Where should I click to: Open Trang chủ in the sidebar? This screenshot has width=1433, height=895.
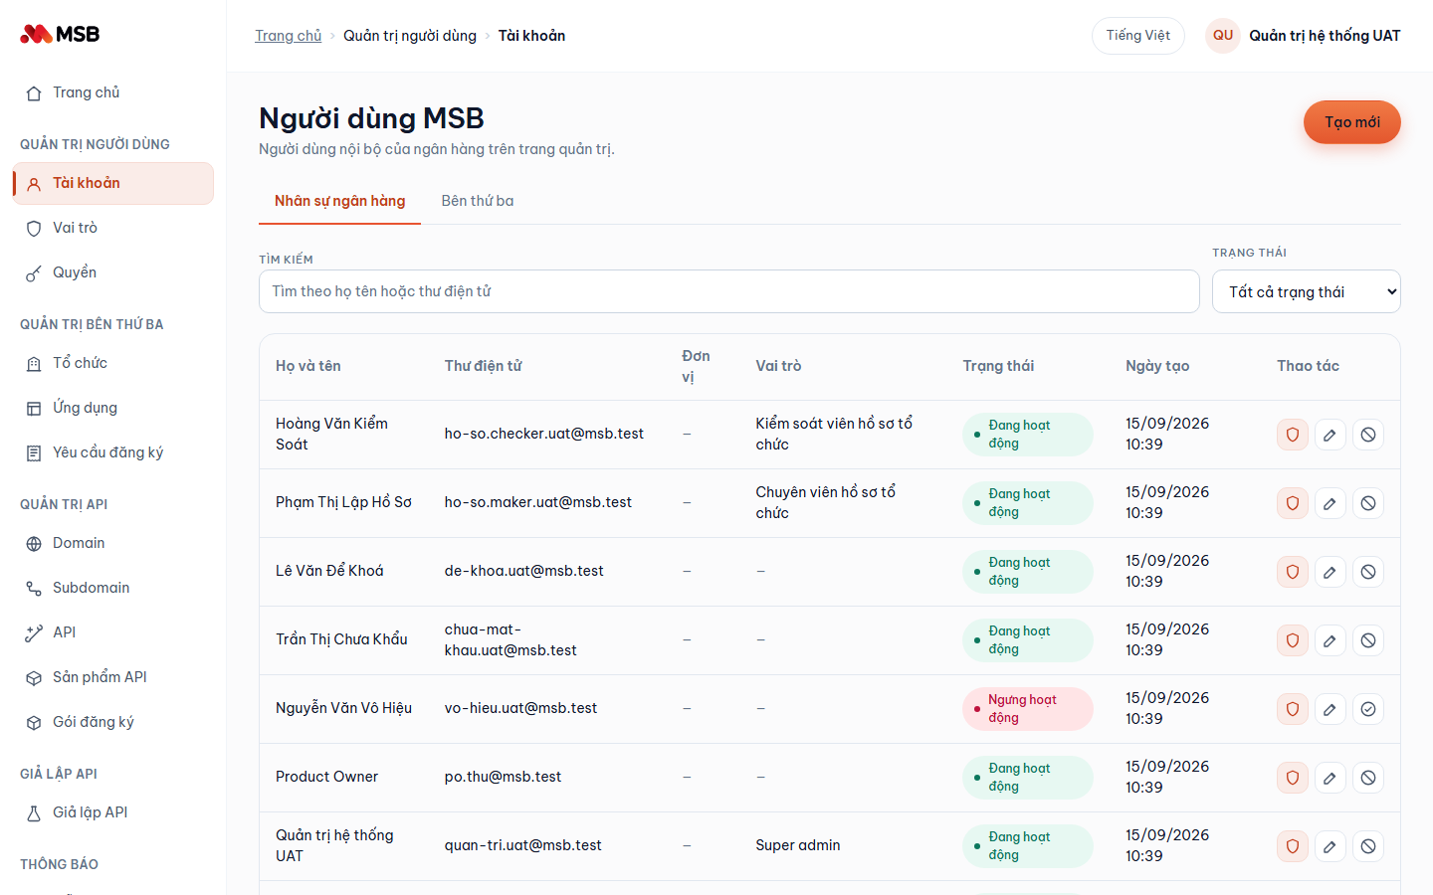112,92
